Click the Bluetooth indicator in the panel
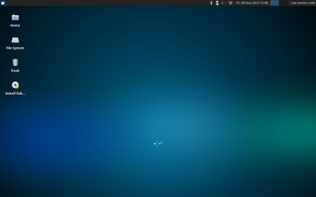 [x=211, y=3]
